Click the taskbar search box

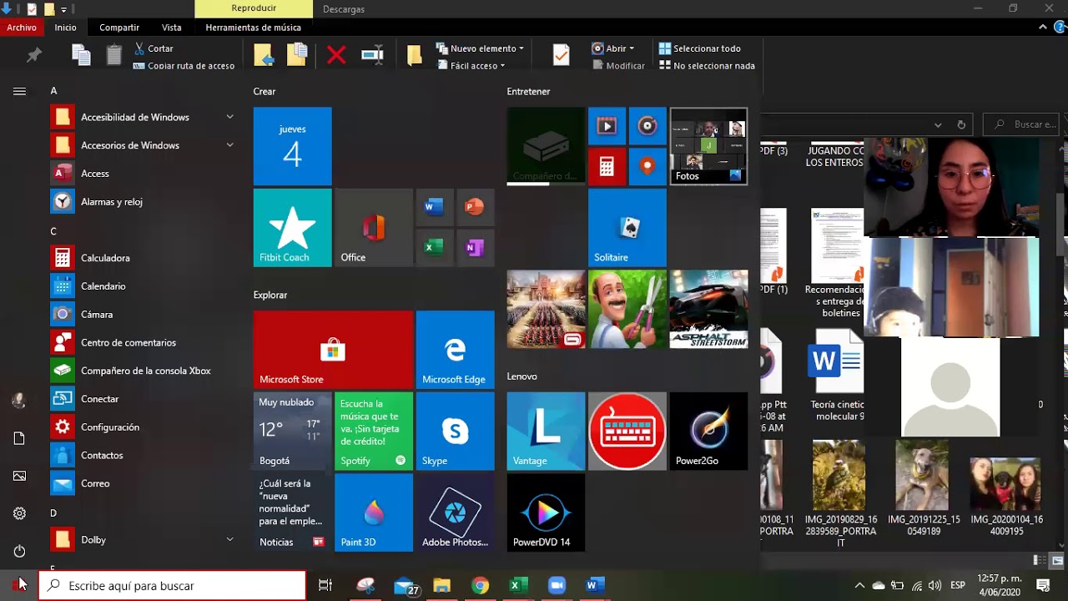tap(173, 585)
